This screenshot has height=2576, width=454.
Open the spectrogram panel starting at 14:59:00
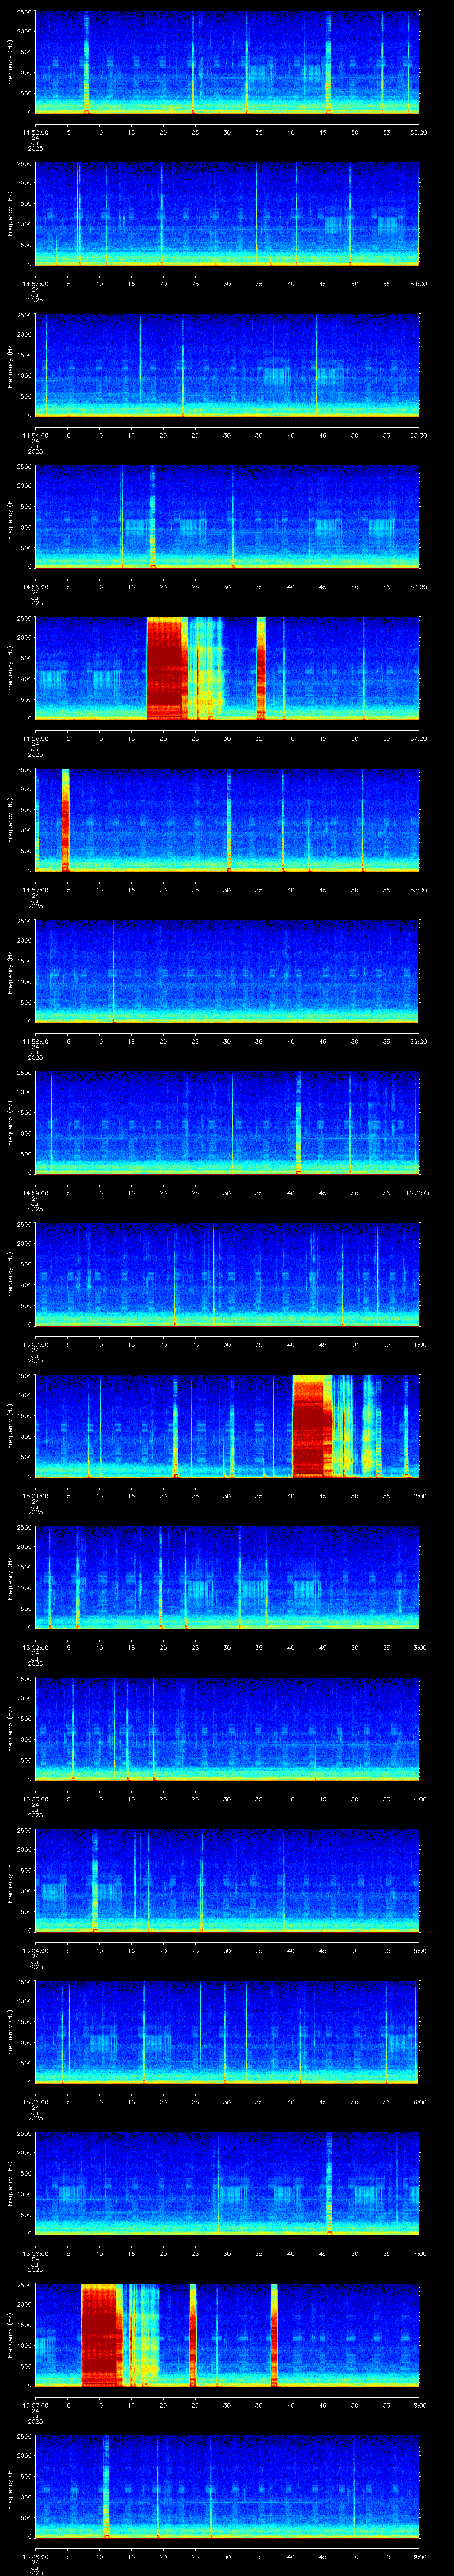(x=227, y=1122)
